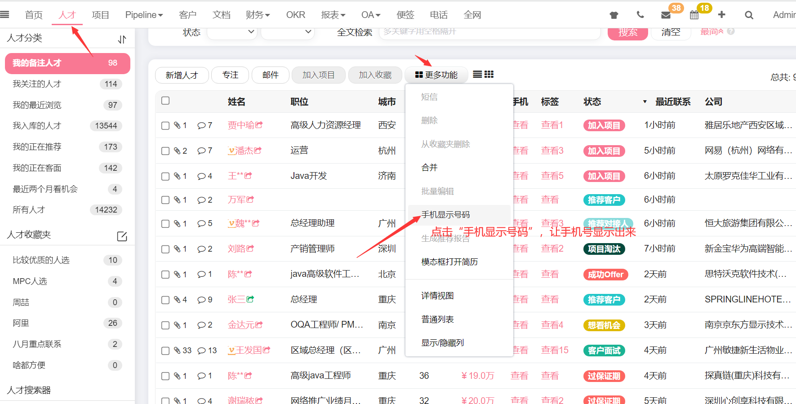Click 项目淘汰 status badge for 刘路

[x=604, y=249]
